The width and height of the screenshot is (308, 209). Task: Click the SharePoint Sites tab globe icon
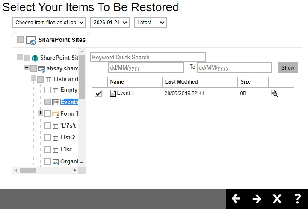point(31,41)
